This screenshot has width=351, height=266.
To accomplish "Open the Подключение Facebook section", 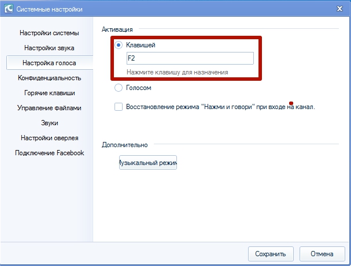I will [49, 153].
